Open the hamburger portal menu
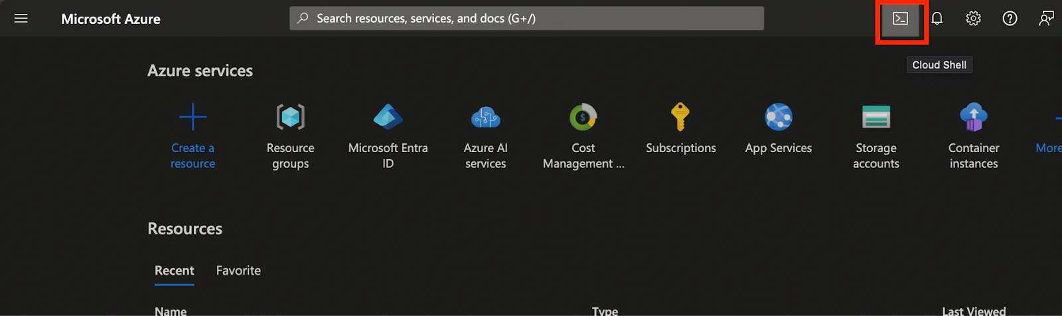 click(21, 19)
